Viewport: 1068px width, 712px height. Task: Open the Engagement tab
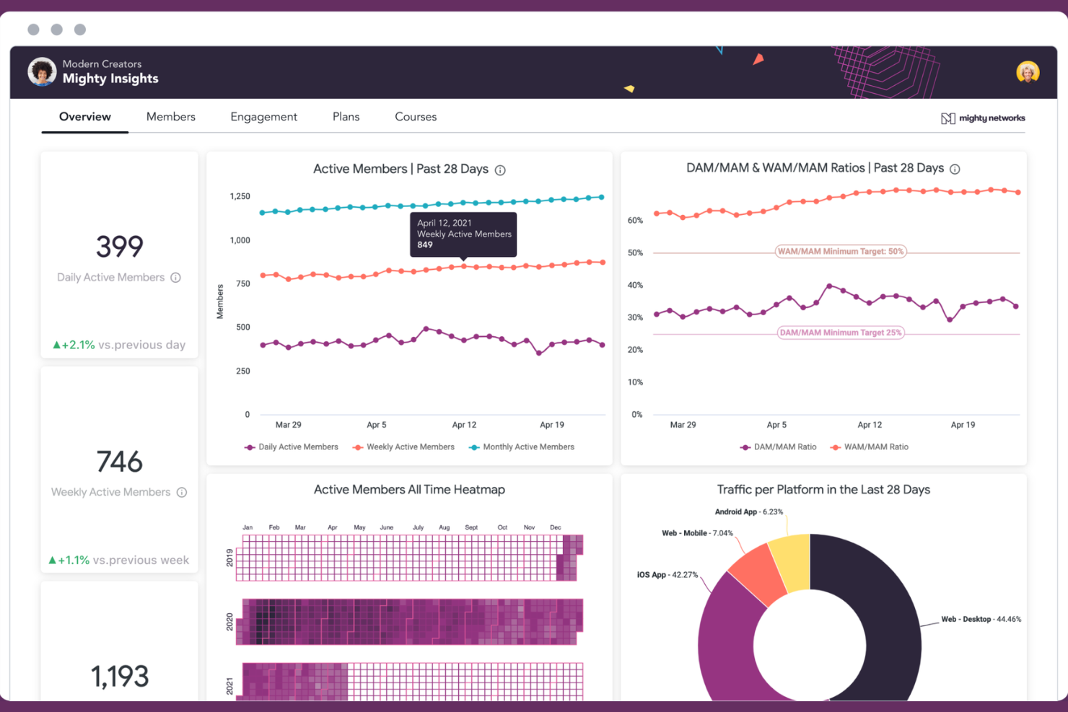coord(264,117)
